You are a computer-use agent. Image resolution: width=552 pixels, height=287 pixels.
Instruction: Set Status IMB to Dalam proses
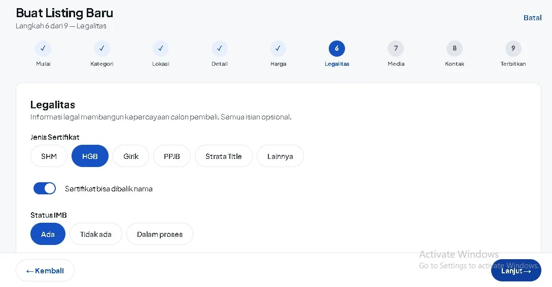[x=160, y=234]
